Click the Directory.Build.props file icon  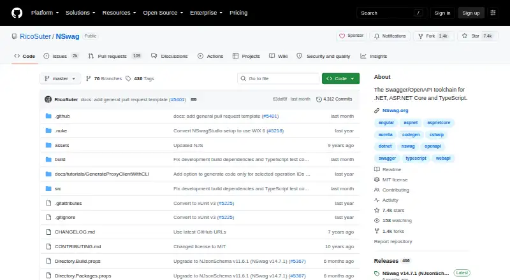coord(48,261)
